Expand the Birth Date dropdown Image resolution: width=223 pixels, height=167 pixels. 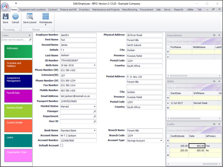pos(94,65)
